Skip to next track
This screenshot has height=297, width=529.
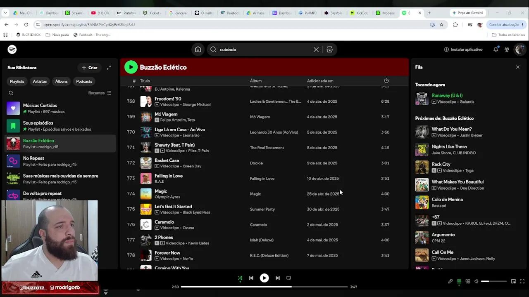pyautogui.click(x=277, y=278)
